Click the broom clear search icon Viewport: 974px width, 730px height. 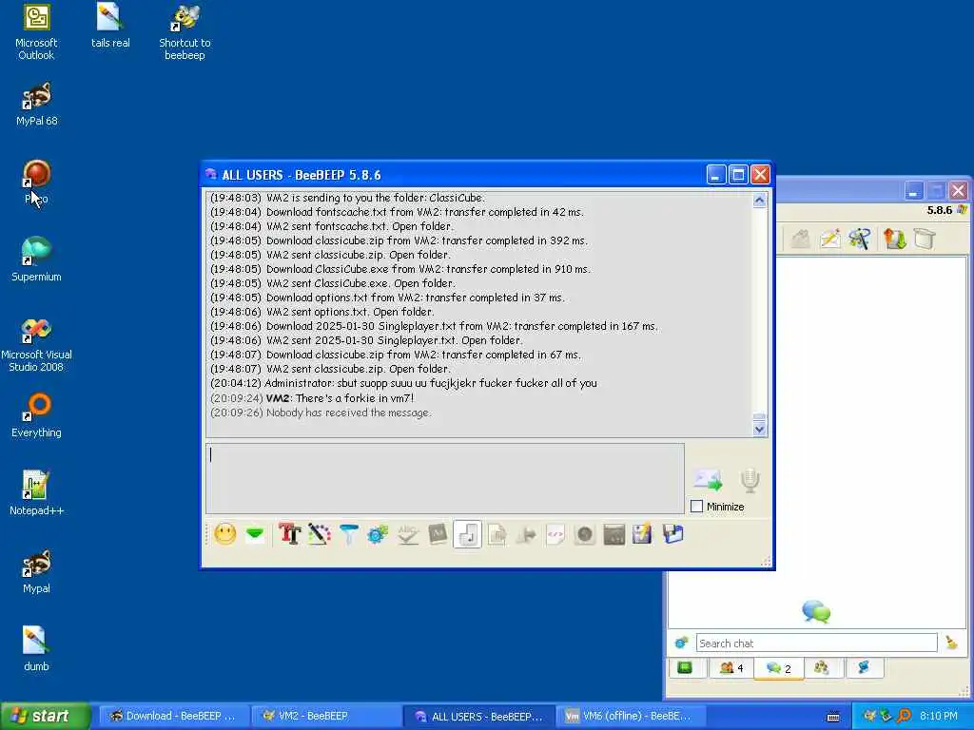pyautogui.click(x=951, y=644)
